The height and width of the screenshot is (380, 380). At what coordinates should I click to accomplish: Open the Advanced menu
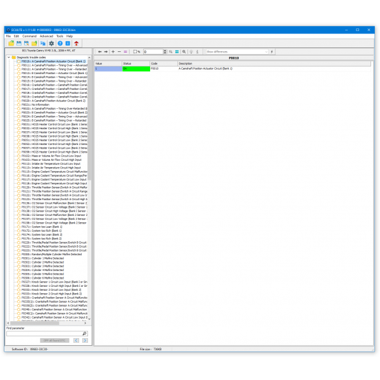[x=46, y=36]
